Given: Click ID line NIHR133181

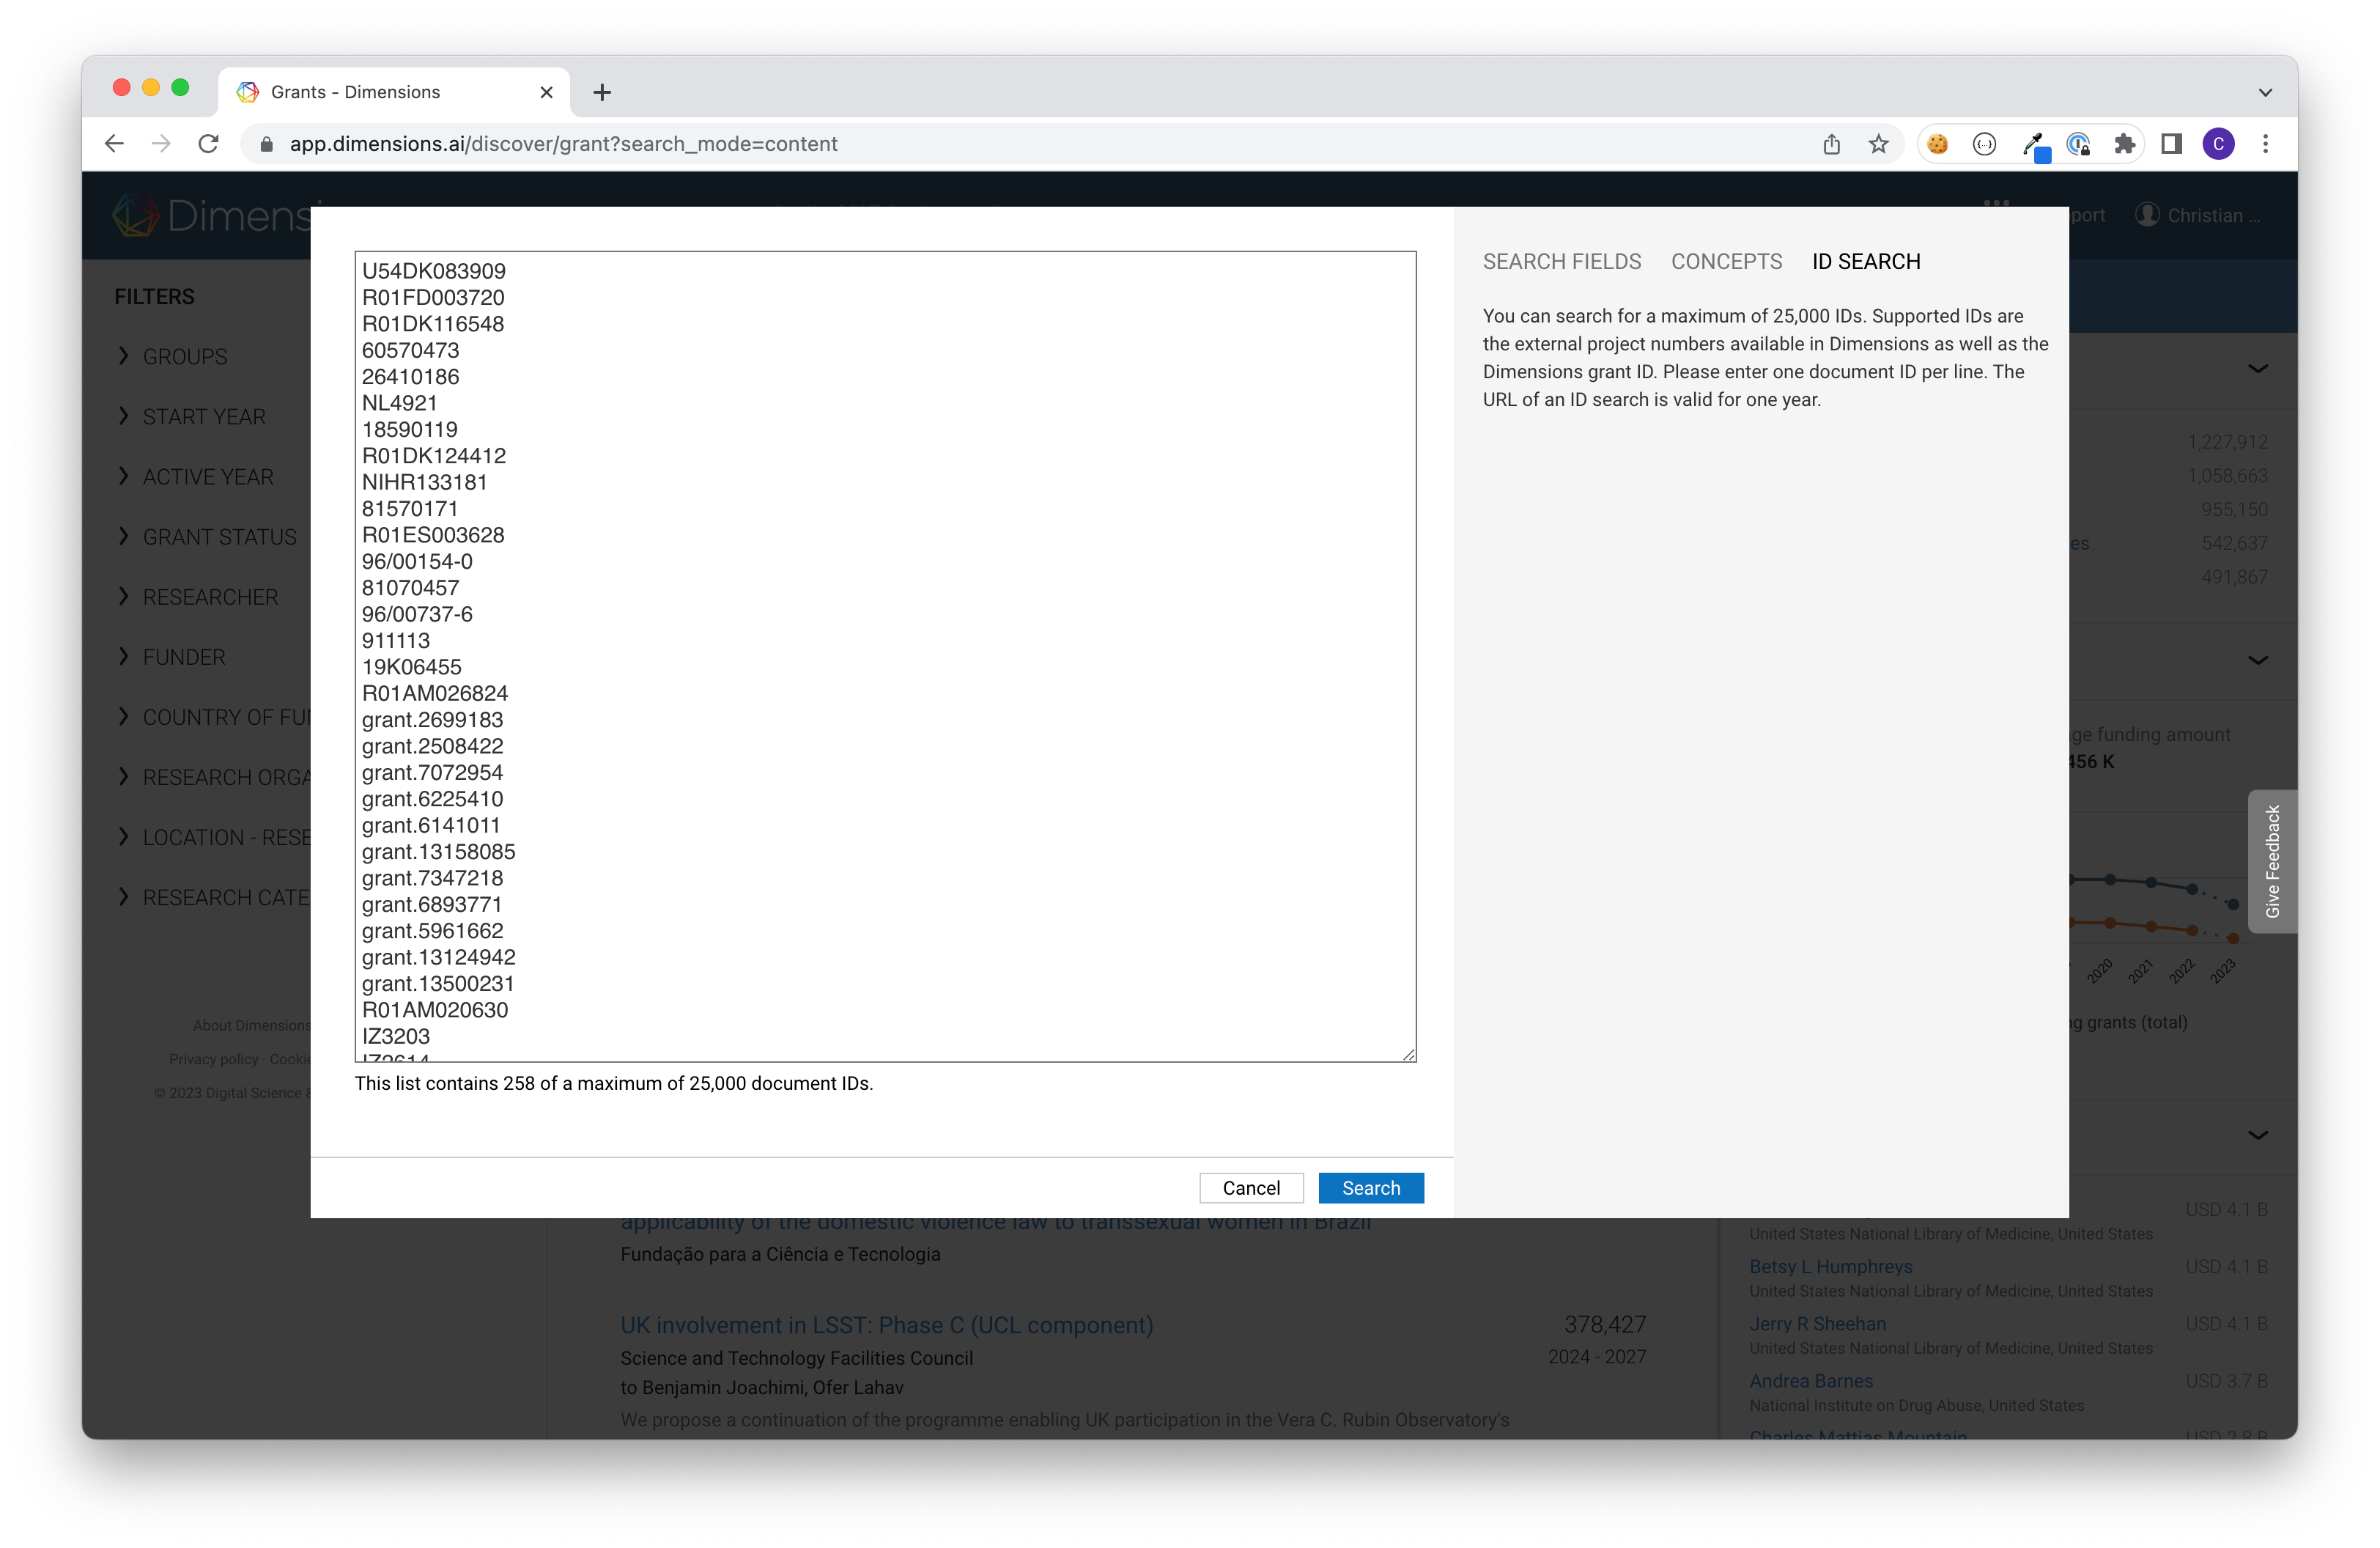Looking at the screenshot, I should tap(424, 482).
